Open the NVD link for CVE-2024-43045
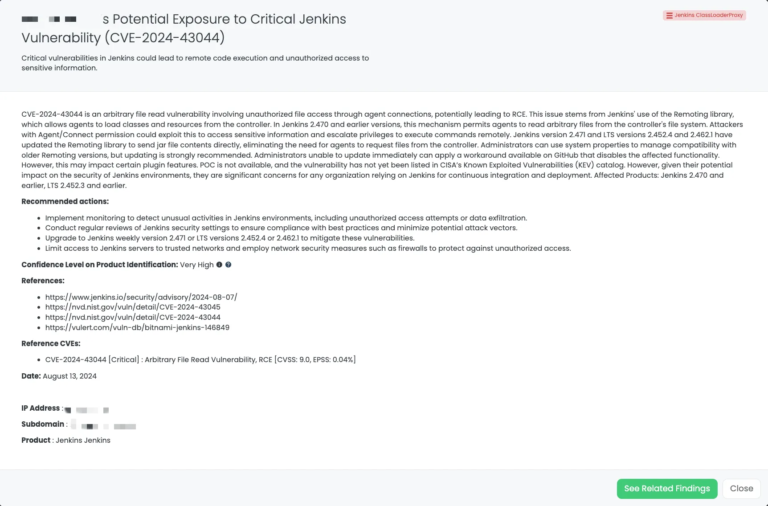This screenshot has width=768, height=506. pyautogui.click(x=133, y=307)
